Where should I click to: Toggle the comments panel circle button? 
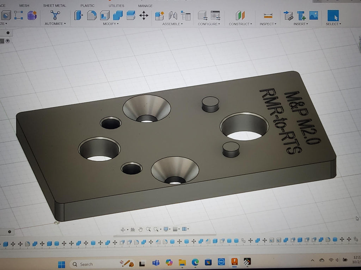pos(9,232)
